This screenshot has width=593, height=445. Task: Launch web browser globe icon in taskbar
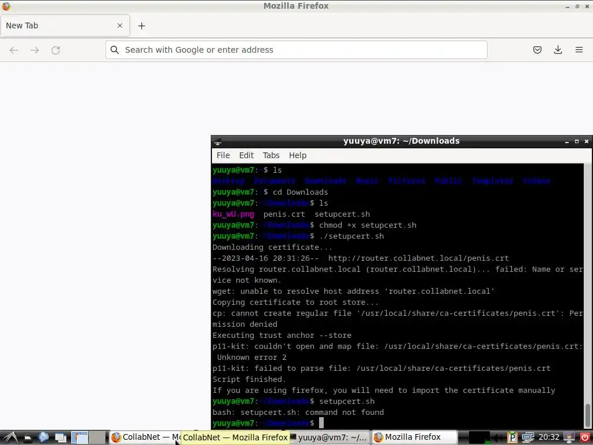[x=43, y=438]
